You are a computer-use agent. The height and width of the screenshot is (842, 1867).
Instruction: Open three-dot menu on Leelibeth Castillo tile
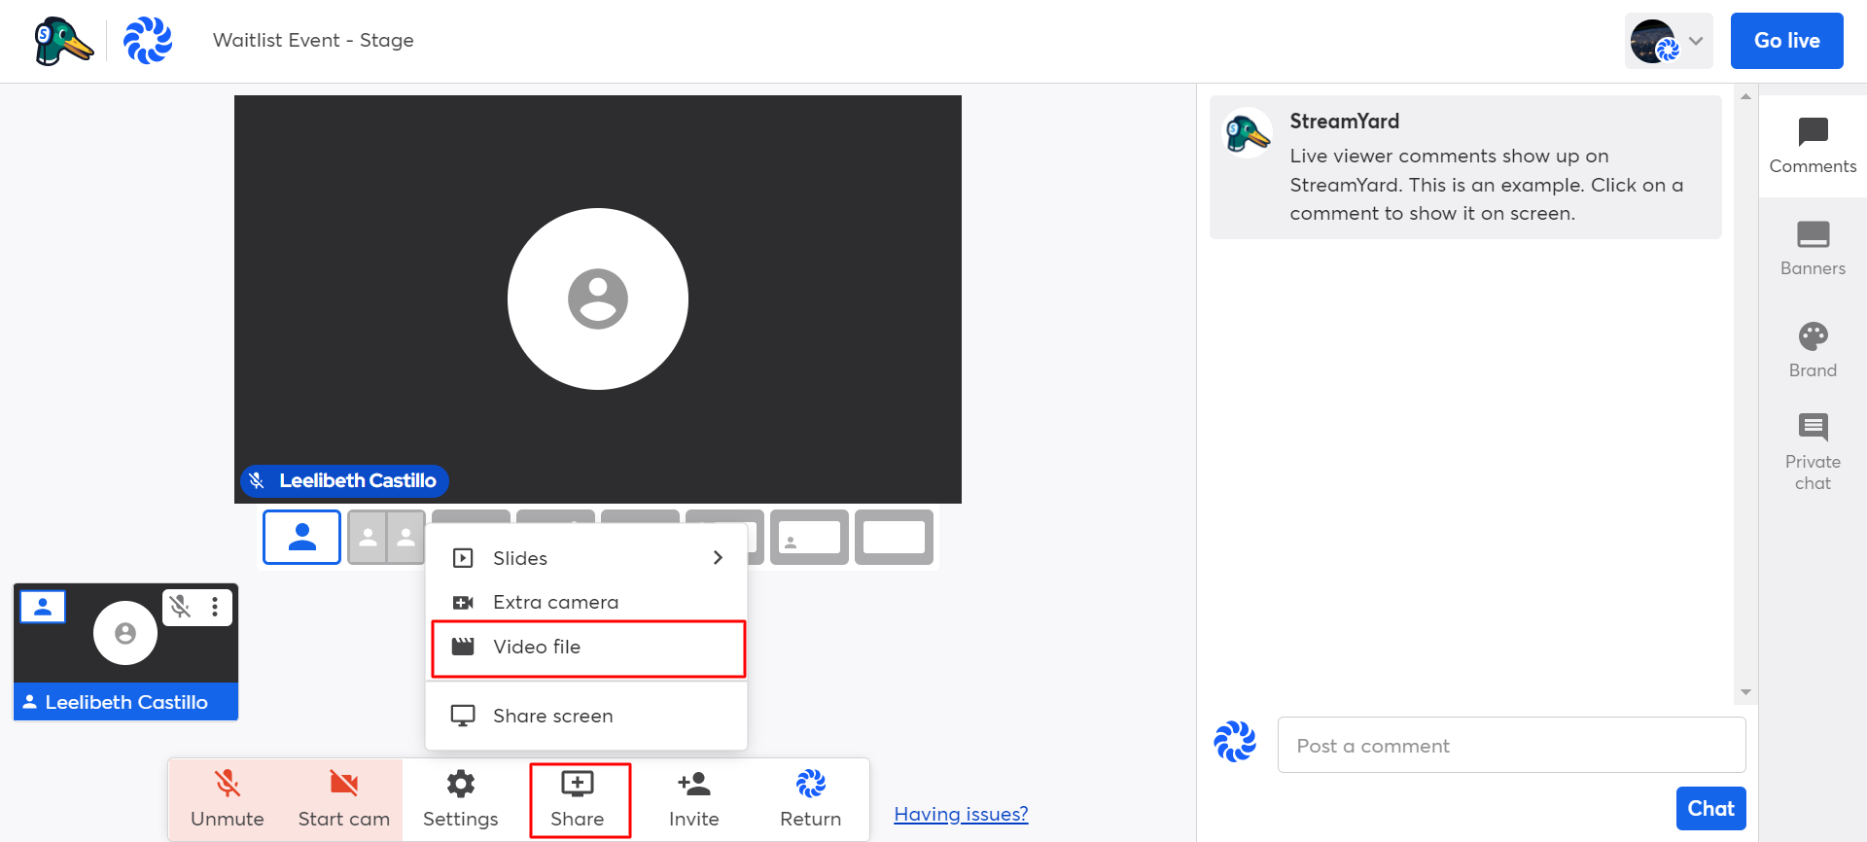tap(215, 607)
